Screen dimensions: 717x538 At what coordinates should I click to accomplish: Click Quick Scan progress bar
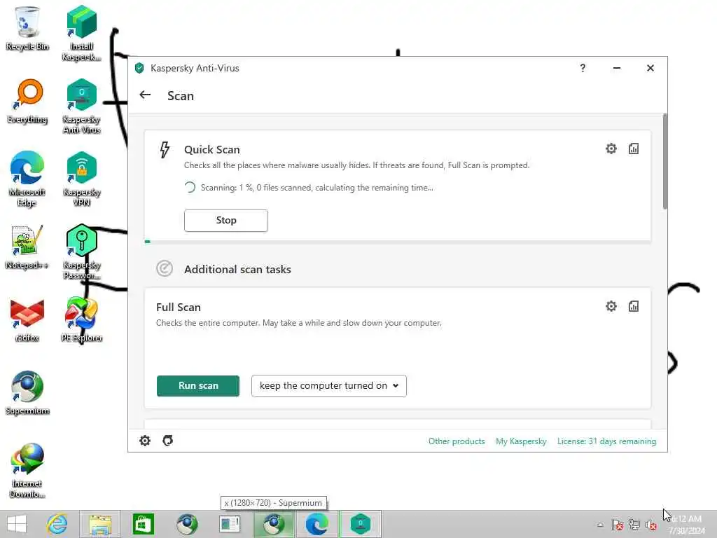pyautogui.click(x=398, y=242)
